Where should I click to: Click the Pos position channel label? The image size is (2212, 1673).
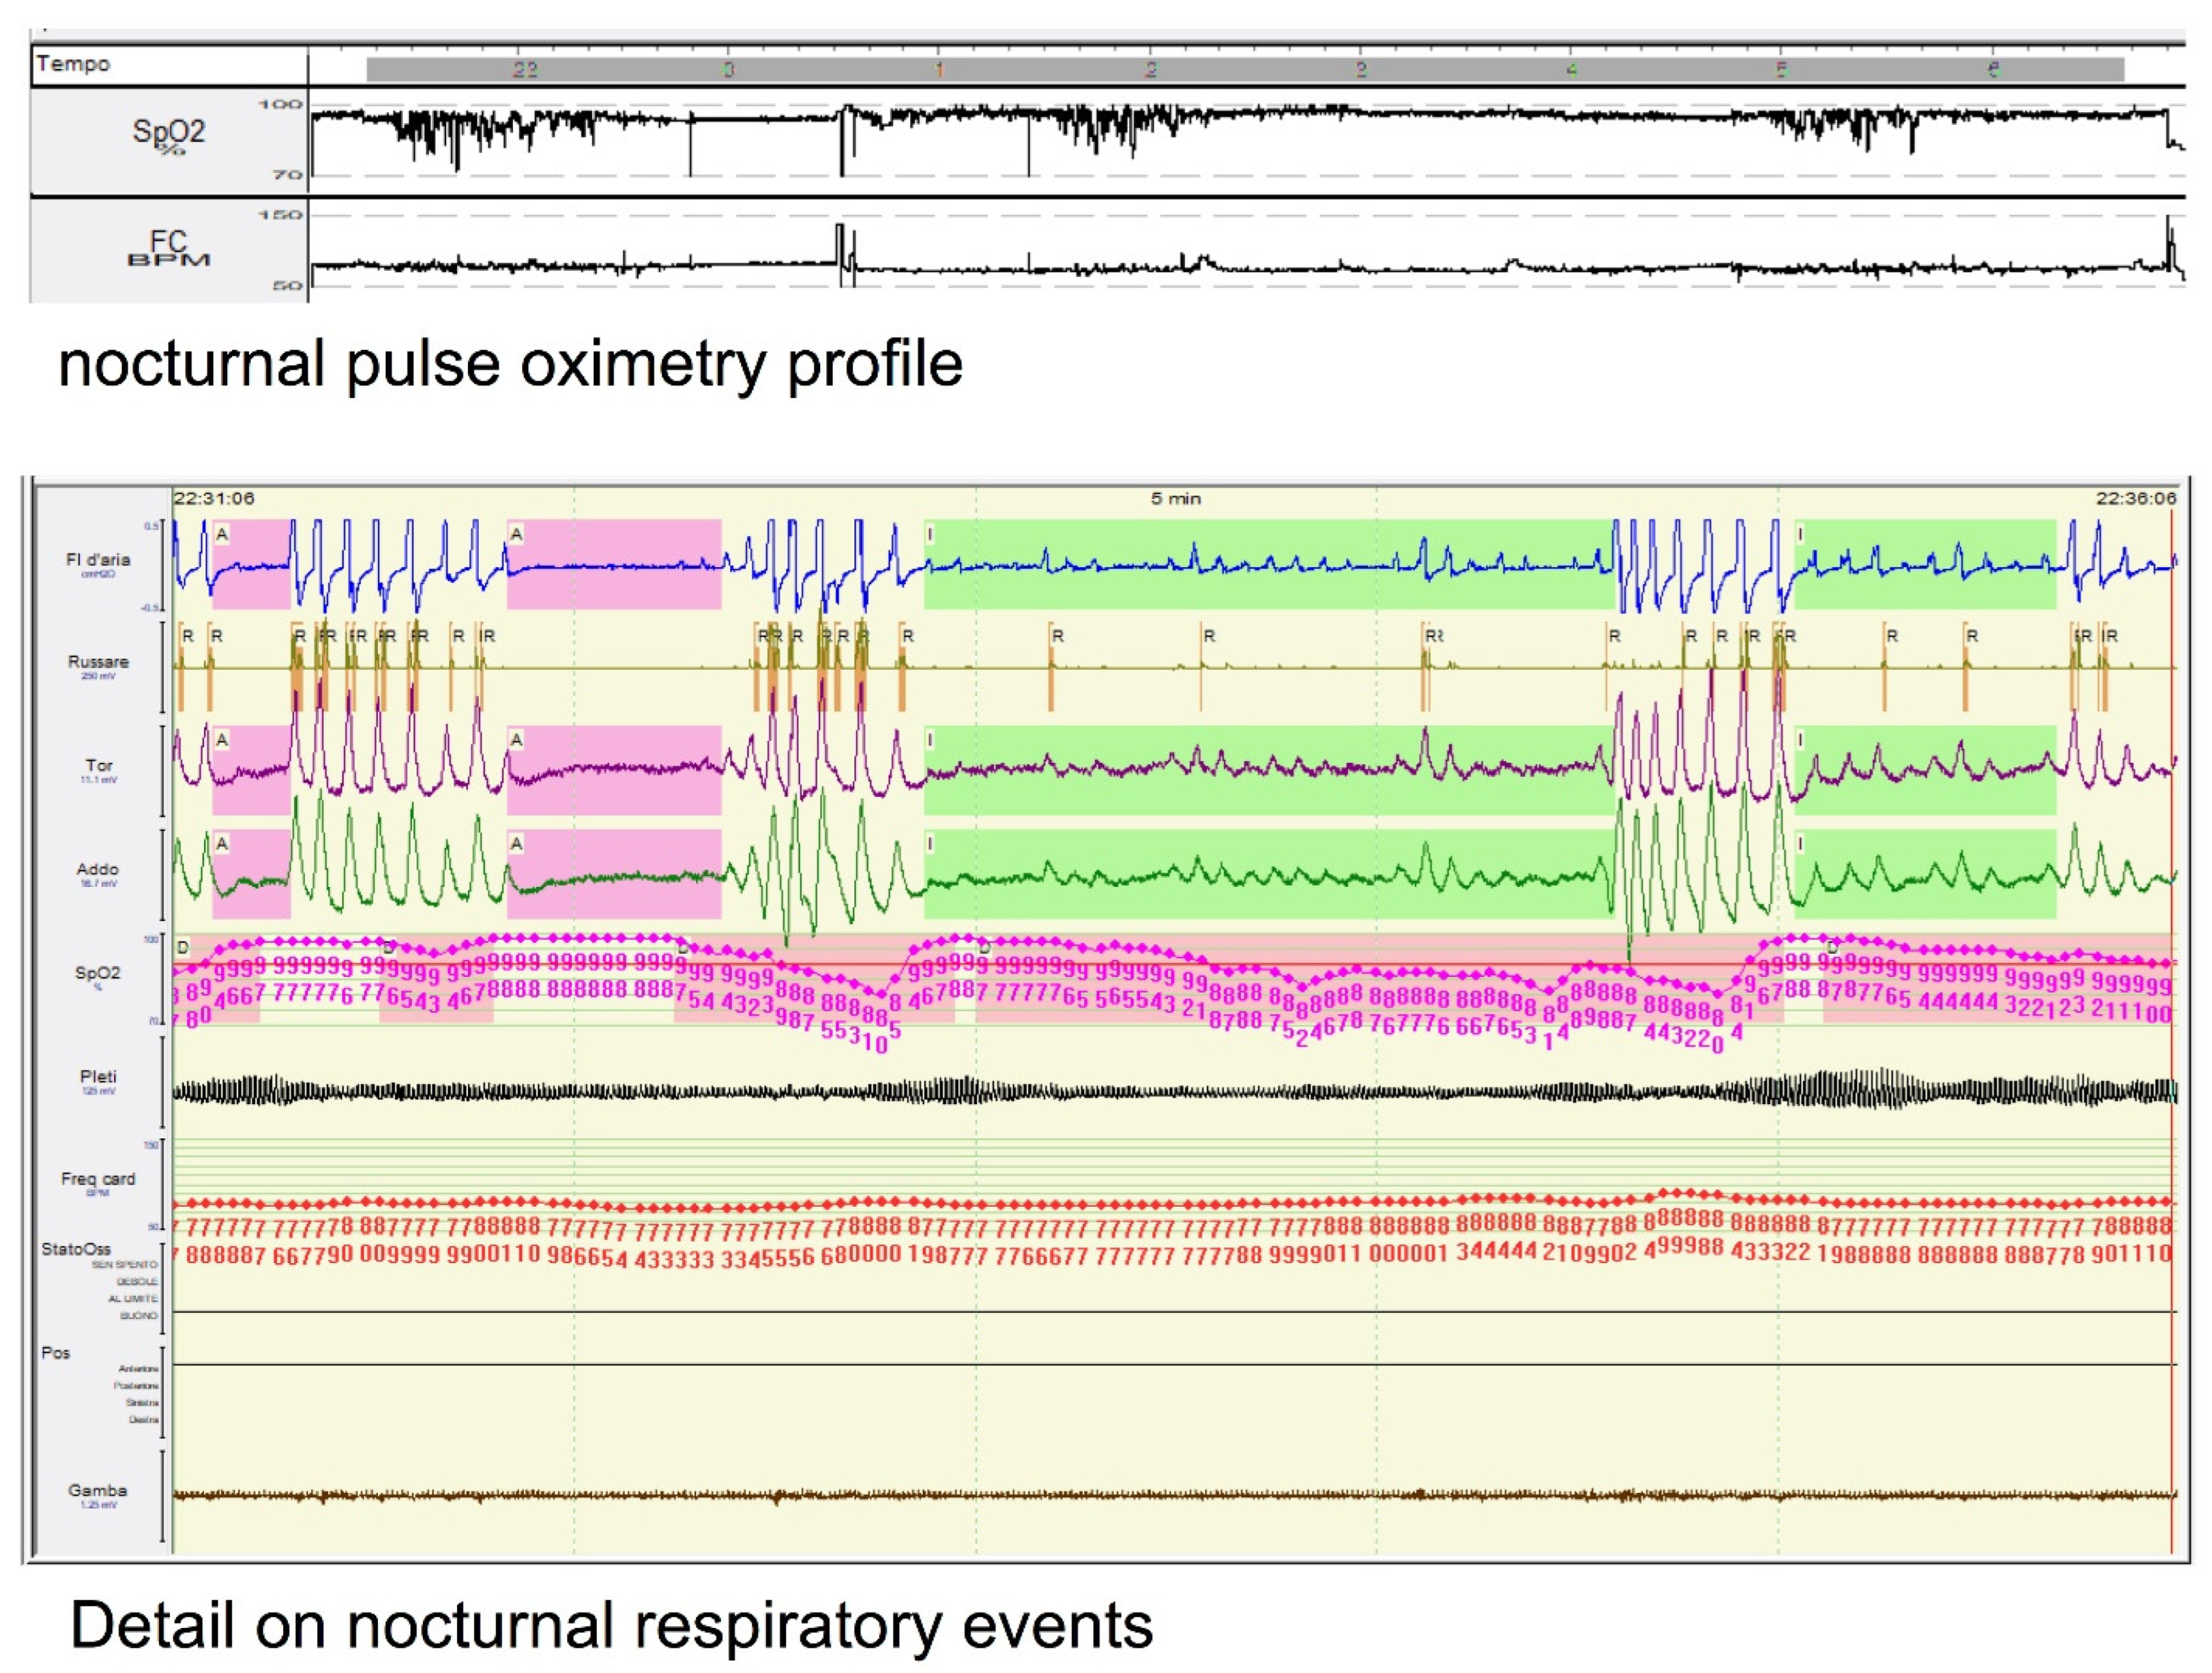[56, 1353]
